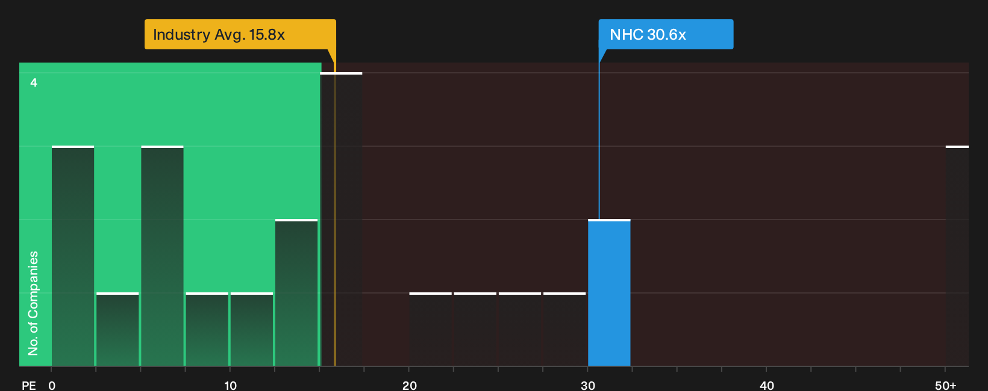Click the x-axis value '0'
The image size is (988, 391).
click(52, 386)
